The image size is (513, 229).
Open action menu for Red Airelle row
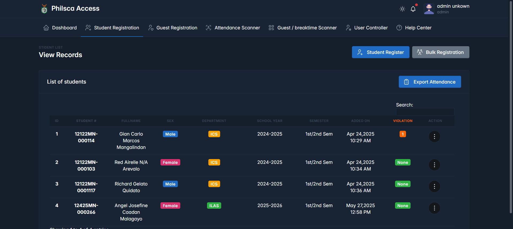click(x=434, y=165)
